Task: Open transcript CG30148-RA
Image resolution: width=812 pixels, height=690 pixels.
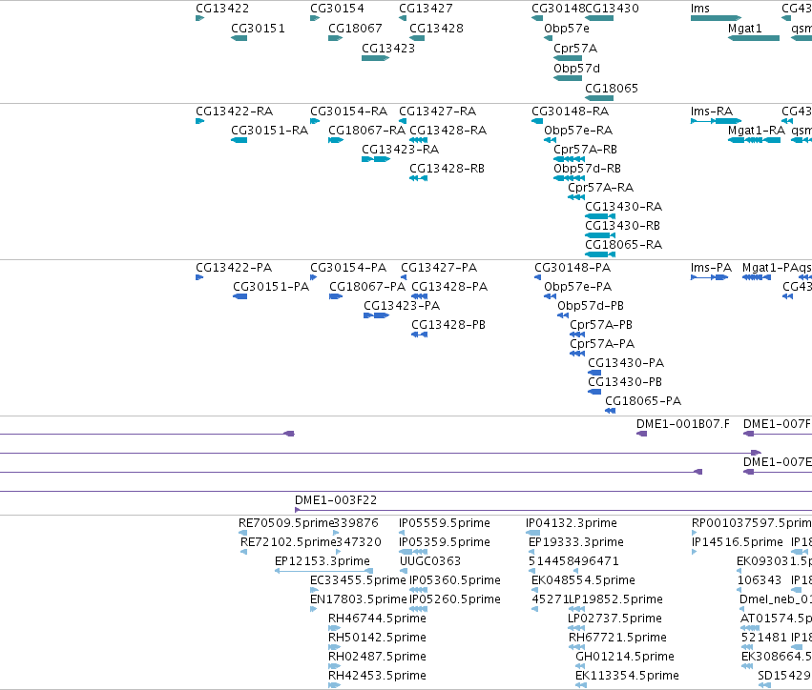Action: click(x=537, y=121)
